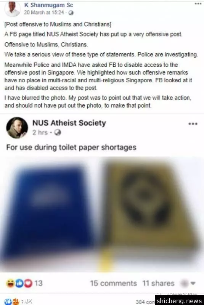The height and width of the screenshot is (305, 204).
Task: Click the blurred profile bubble beside 11 shares
Action: pyautogui.click(x=184, y=283)
